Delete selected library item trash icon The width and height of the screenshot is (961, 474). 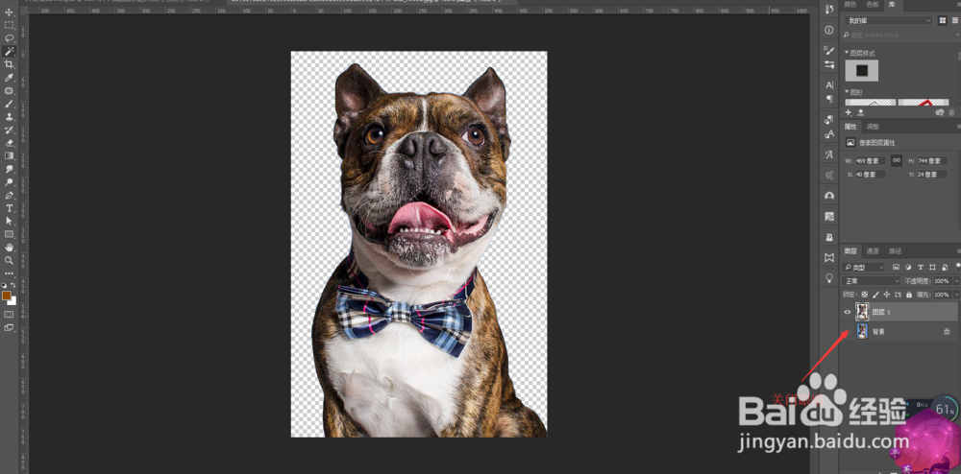coord(951,112)
